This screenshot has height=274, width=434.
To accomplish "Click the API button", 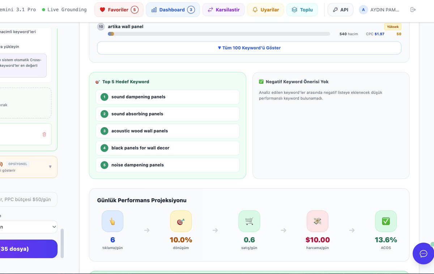I will click(x=340, y=10).
